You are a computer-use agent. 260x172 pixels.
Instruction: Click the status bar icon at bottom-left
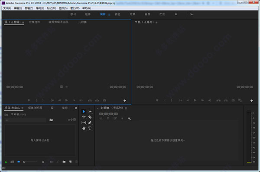pyautogui.click(x=4, y=168)
